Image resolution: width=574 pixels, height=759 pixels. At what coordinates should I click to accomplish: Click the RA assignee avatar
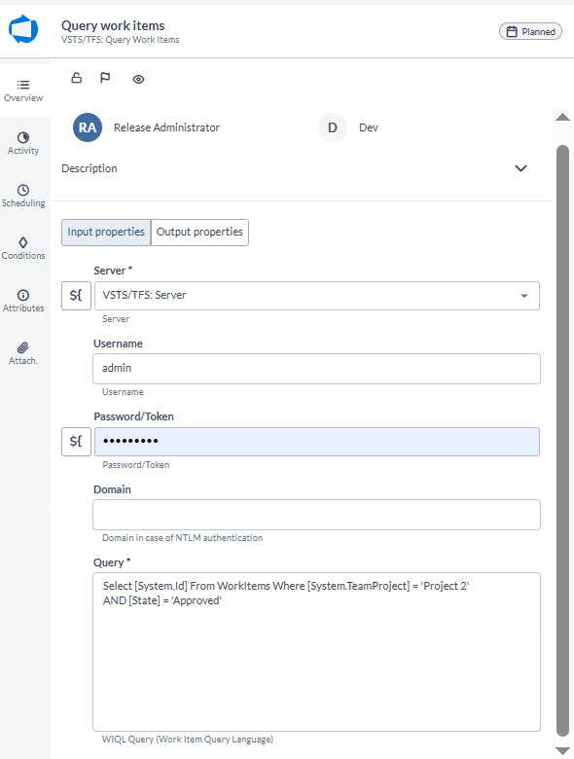click(x=88, y=127)
